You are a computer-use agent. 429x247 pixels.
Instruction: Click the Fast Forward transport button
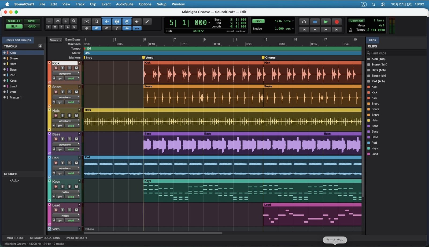[x=326, y=30]
